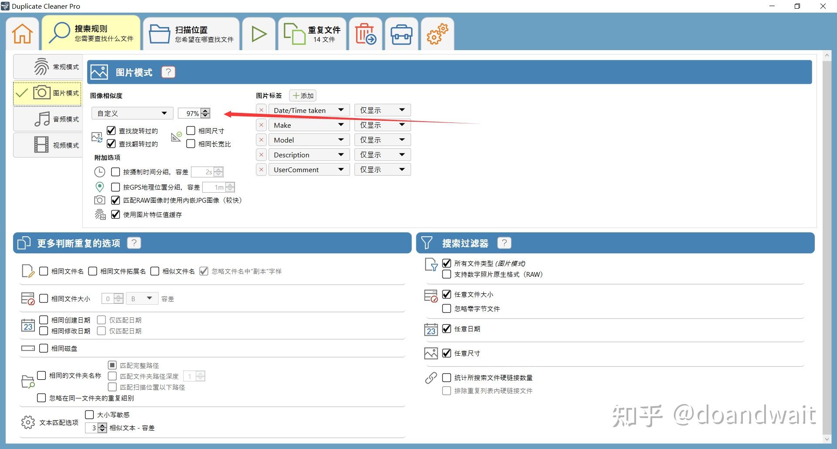Open the Date/Time taken tag dropdown
Screen dimensions: 837x449
(x=309, y=110)
